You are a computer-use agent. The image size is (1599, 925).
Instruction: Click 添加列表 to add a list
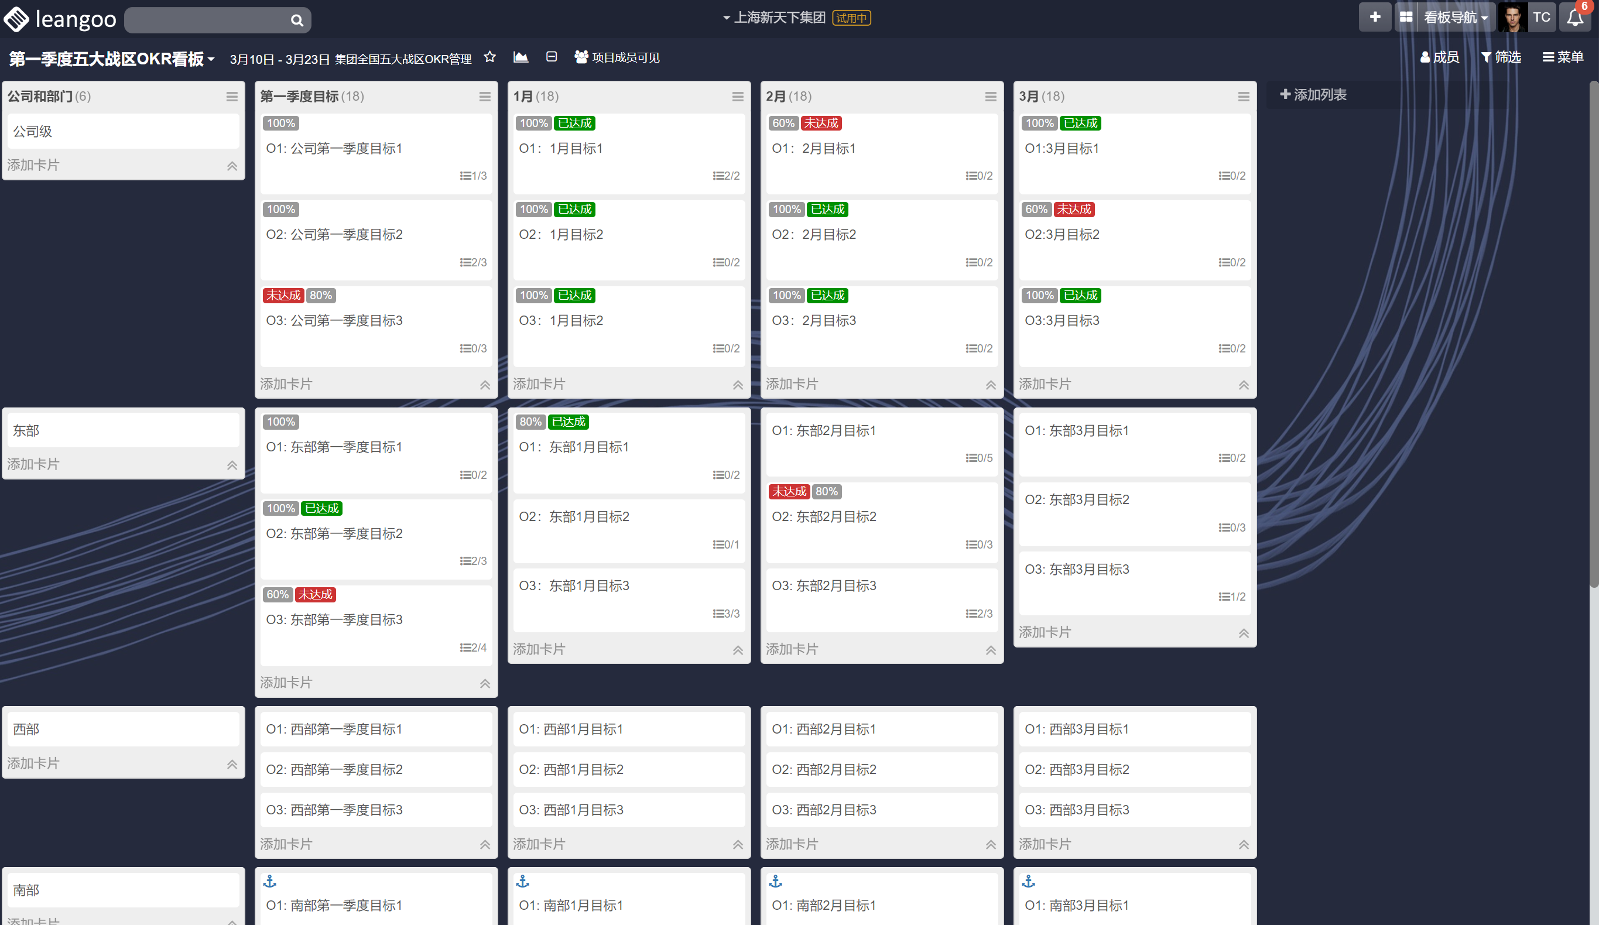pyautogui.click(x=1313, y=94)
